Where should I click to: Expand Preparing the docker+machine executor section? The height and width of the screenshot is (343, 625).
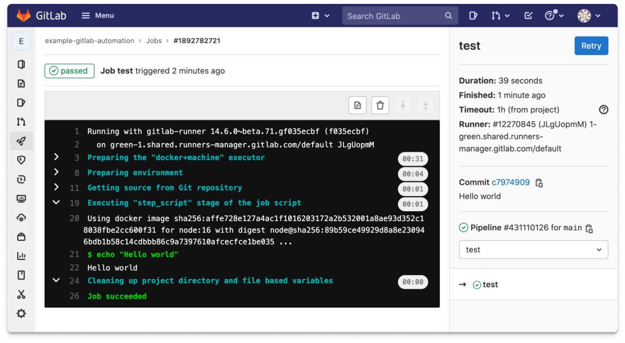pos(56,157)
